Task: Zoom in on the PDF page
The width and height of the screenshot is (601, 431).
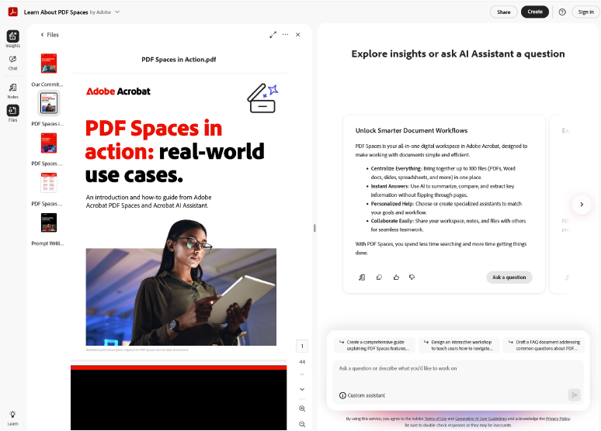Action: pos(302,409)
